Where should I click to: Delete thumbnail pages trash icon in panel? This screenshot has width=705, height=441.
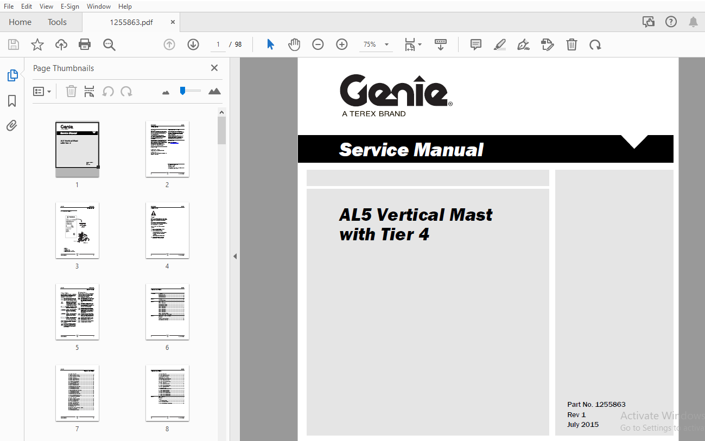(x=71, y=91)
